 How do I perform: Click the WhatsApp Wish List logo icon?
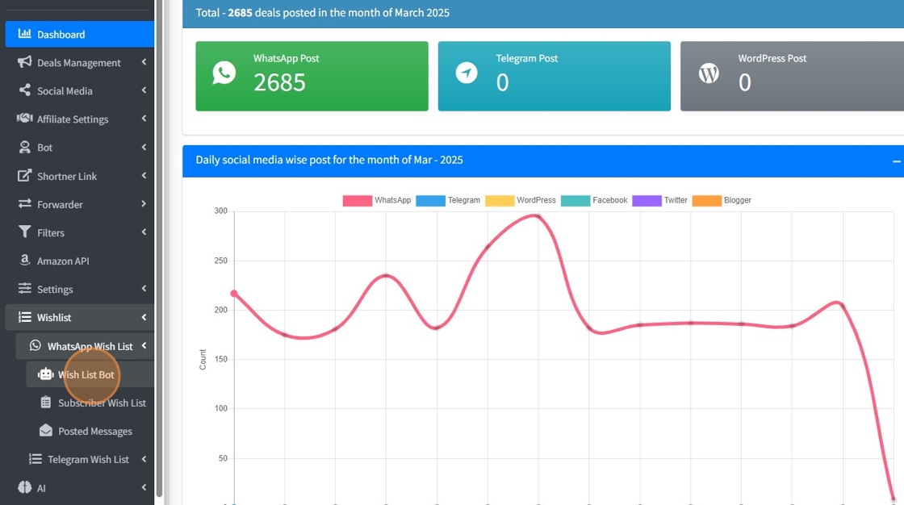[x=36, y=344]
